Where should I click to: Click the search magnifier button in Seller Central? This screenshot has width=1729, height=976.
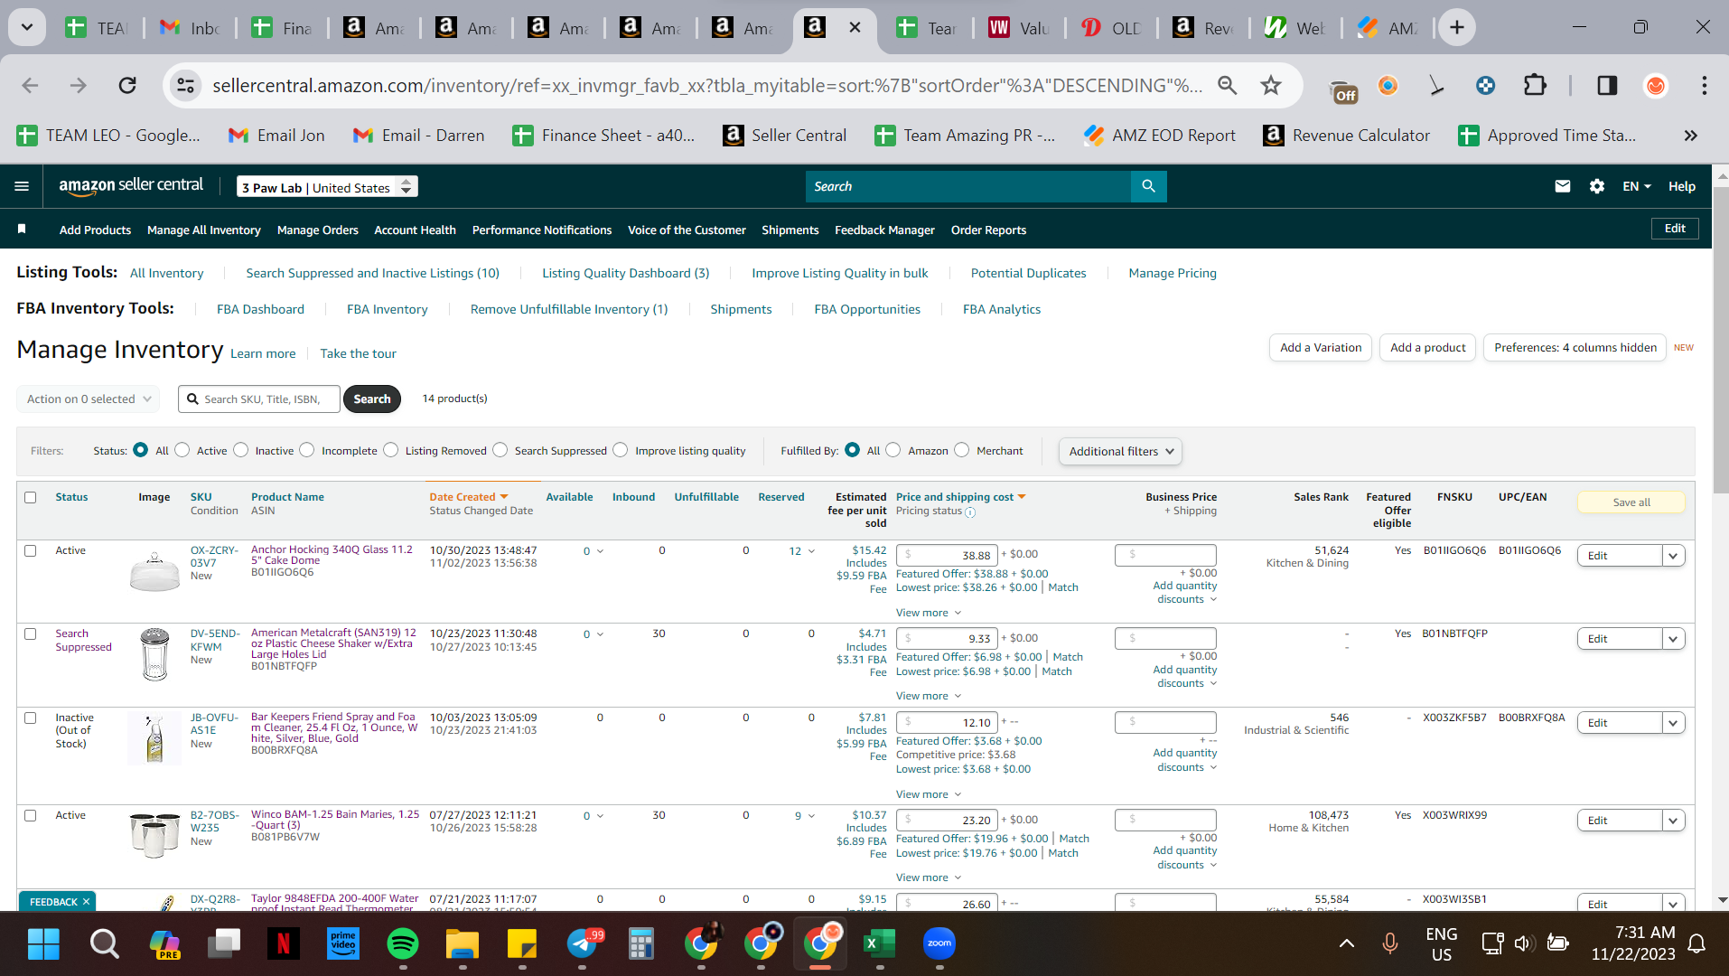(1148, 186)
